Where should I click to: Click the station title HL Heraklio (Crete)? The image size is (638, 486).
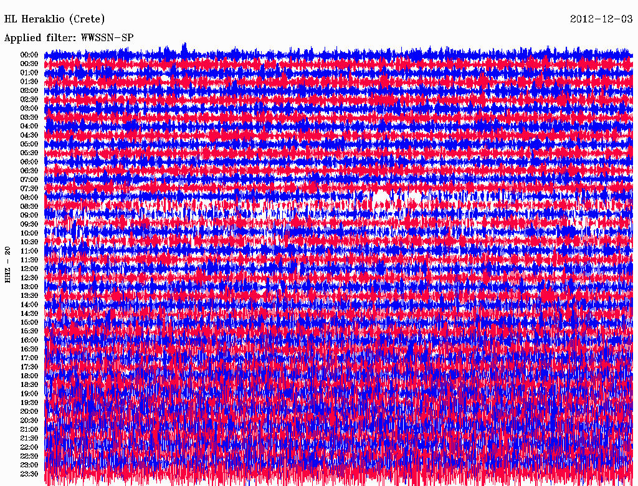[55, 19]
